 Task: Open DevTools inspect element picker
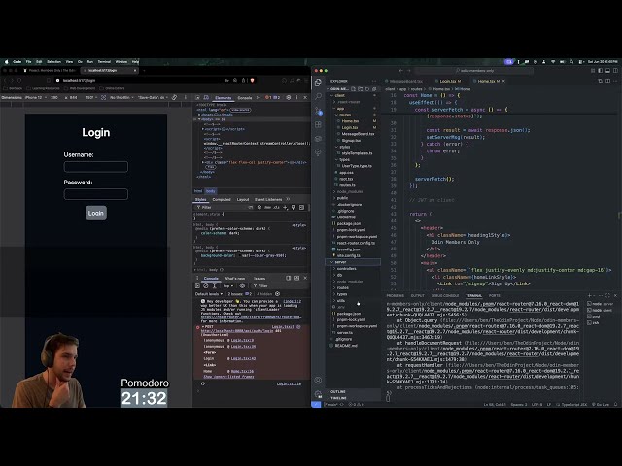pos(198,97)
